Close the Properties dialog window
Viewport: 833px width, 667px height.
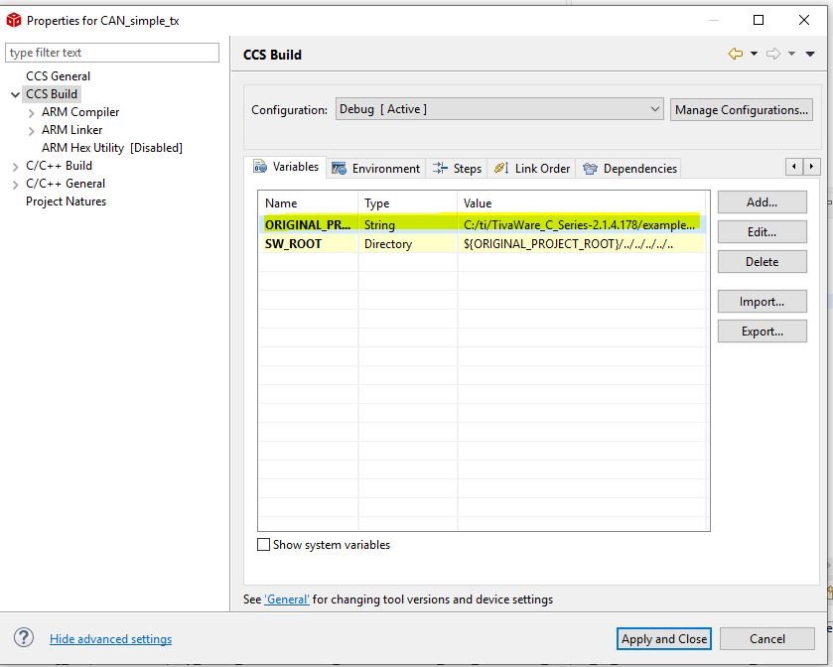[804, 20]
